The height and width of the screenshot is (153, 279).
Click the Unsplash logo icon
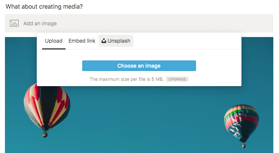point(104,41)
